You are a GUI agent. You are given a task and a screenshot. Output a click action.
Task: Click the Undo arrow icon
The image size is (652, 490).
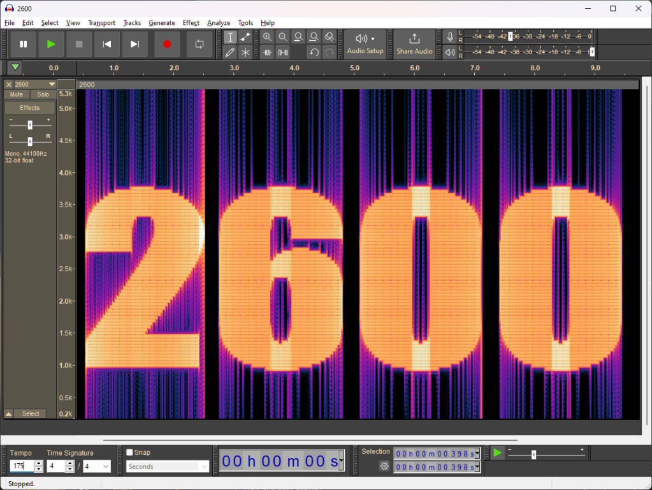pos(314,52)
